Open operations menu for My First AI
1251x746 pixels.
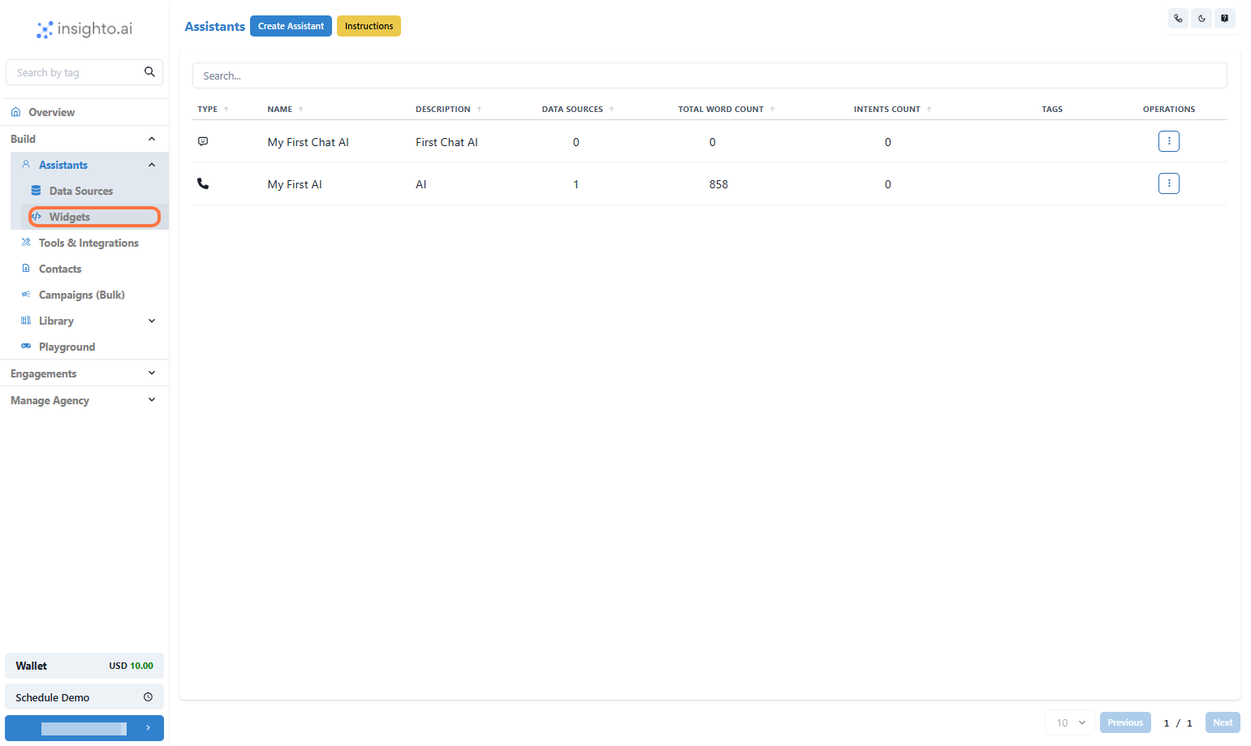[x=1169, y=183]
